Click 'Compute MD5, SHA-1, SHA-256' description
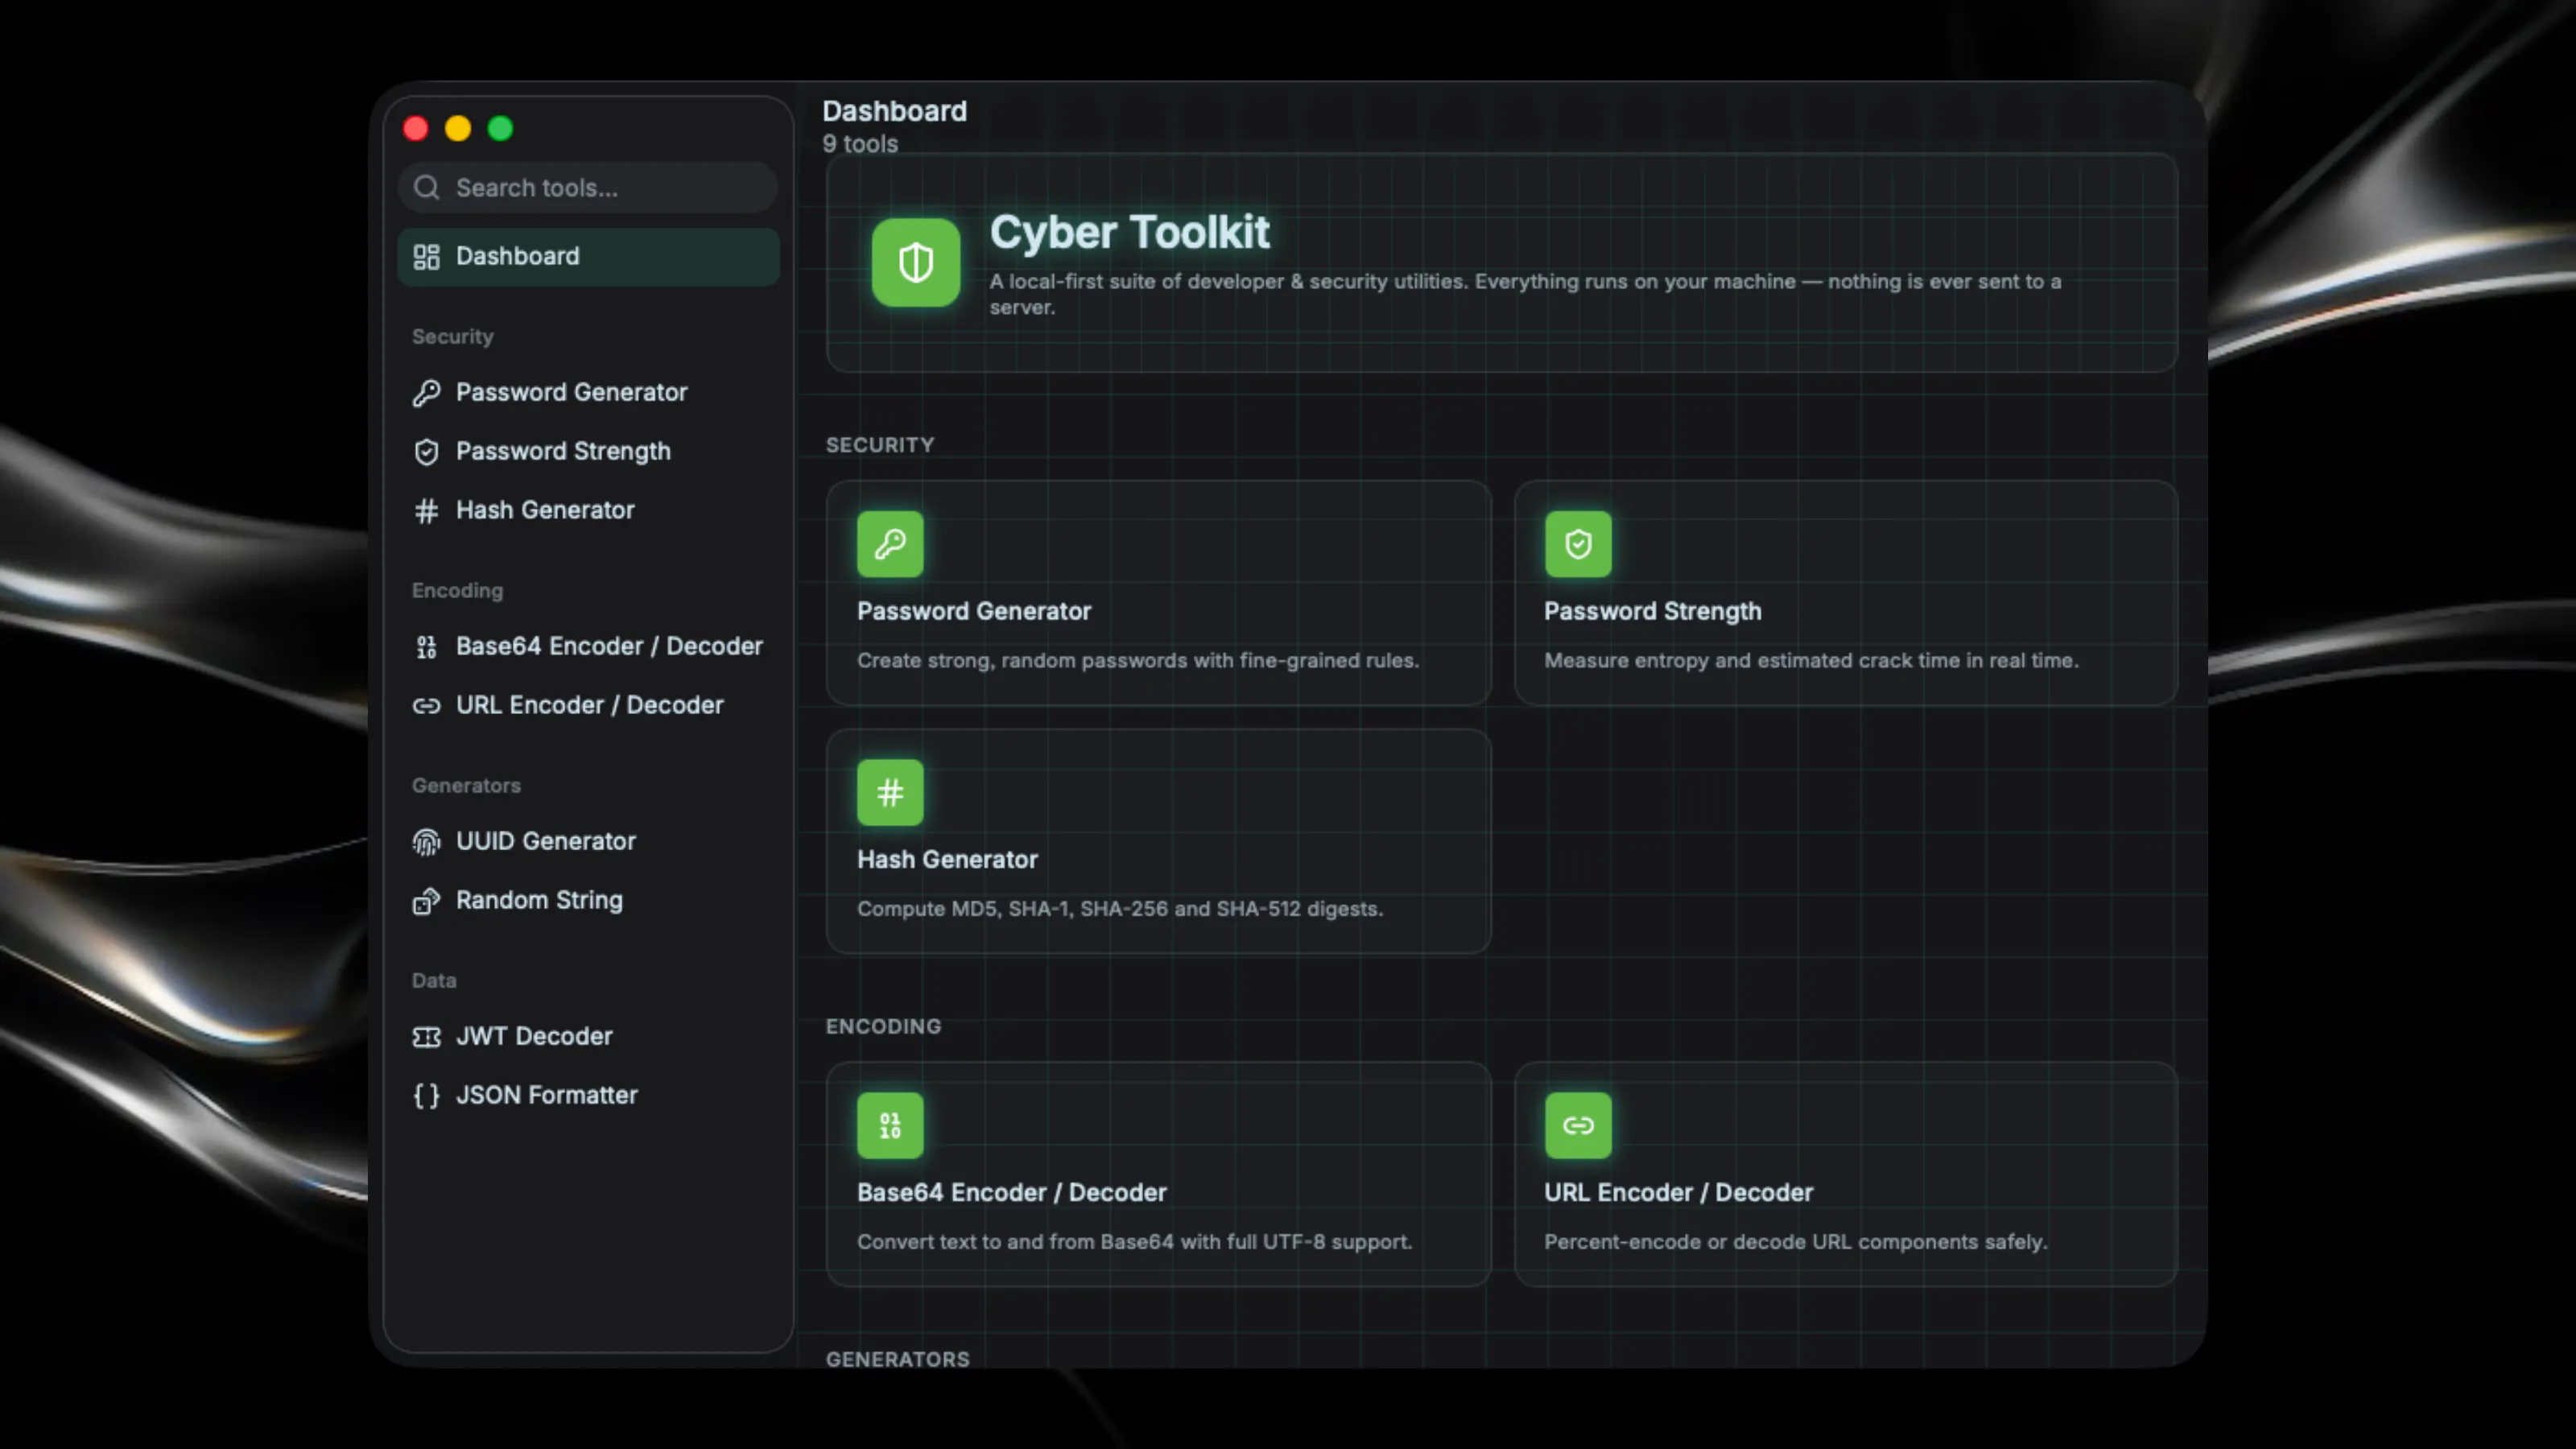Screen dimensions: 2576x1449 (1120, 910)
